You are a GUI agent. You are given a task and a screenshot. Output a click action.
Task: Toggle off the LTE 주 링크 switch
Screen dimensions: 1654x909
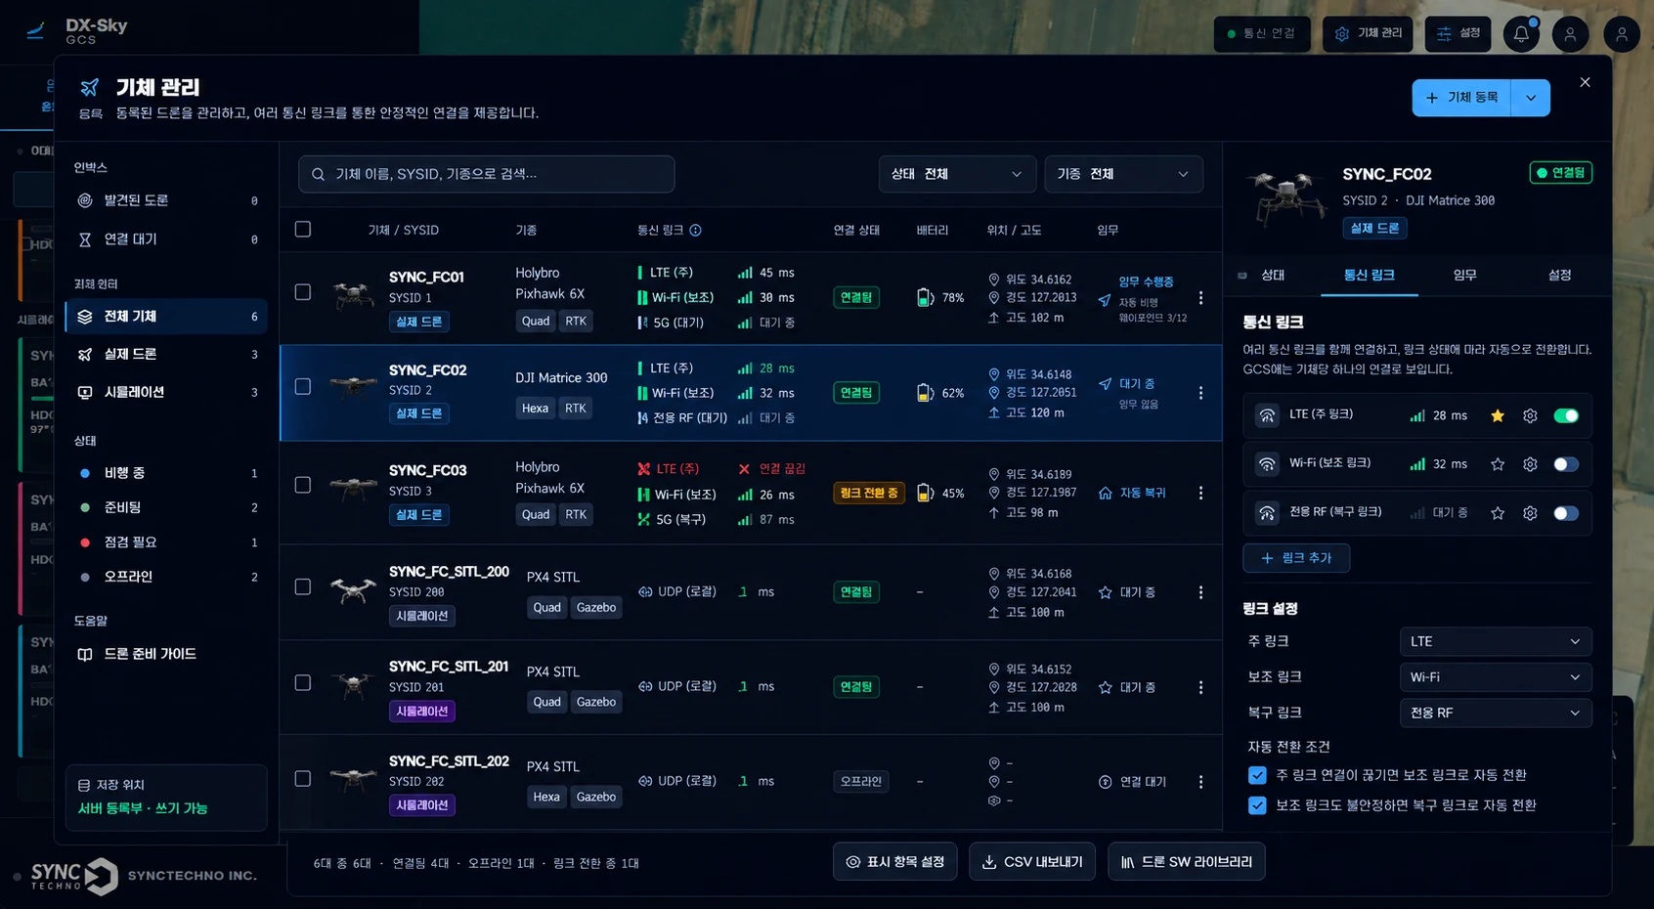coord(1566,416)
